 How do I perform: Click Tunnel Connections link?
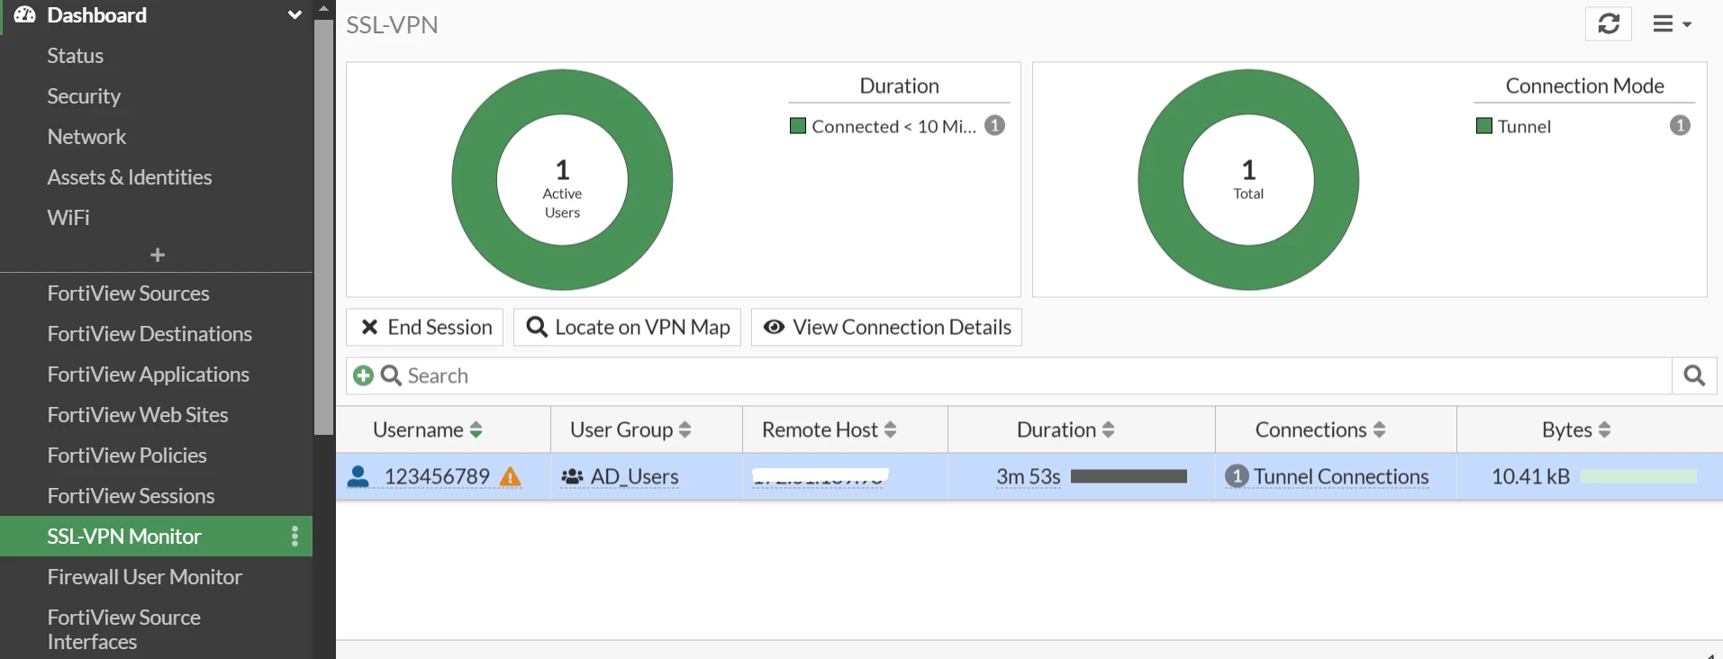[1341, 476]
